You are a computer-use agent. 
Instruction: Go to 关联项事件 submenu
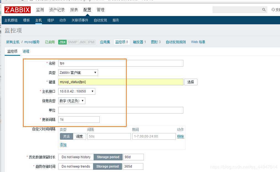click(80, 20)
